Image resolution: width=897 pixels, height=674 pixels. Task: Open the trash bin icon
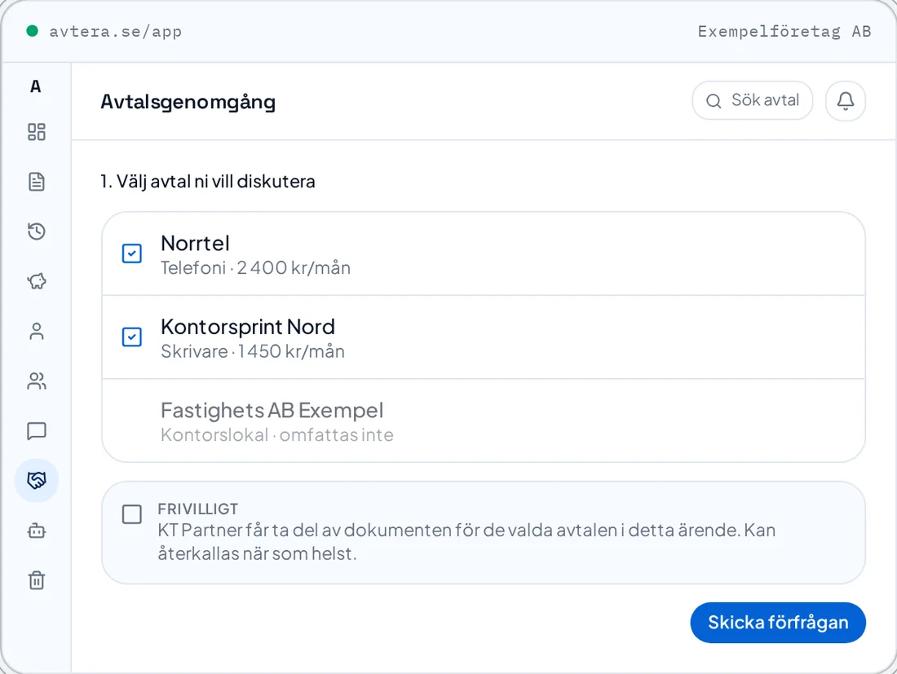(x=37, y=580)
